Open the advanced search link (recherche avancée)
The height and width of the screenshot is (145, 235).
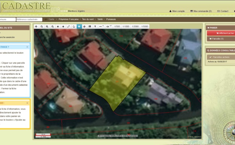[x=7, y=37]
